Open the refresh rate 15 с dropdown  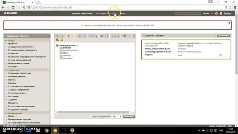click(117, 117)
